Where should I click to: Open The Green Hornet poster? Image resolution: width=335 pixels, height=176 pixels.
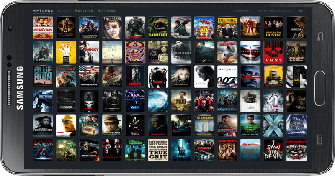pyautogui.click(x=135, y=150)
